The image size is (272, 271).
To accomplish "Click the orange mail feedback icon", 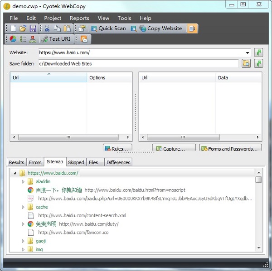I will click(84, 39).
